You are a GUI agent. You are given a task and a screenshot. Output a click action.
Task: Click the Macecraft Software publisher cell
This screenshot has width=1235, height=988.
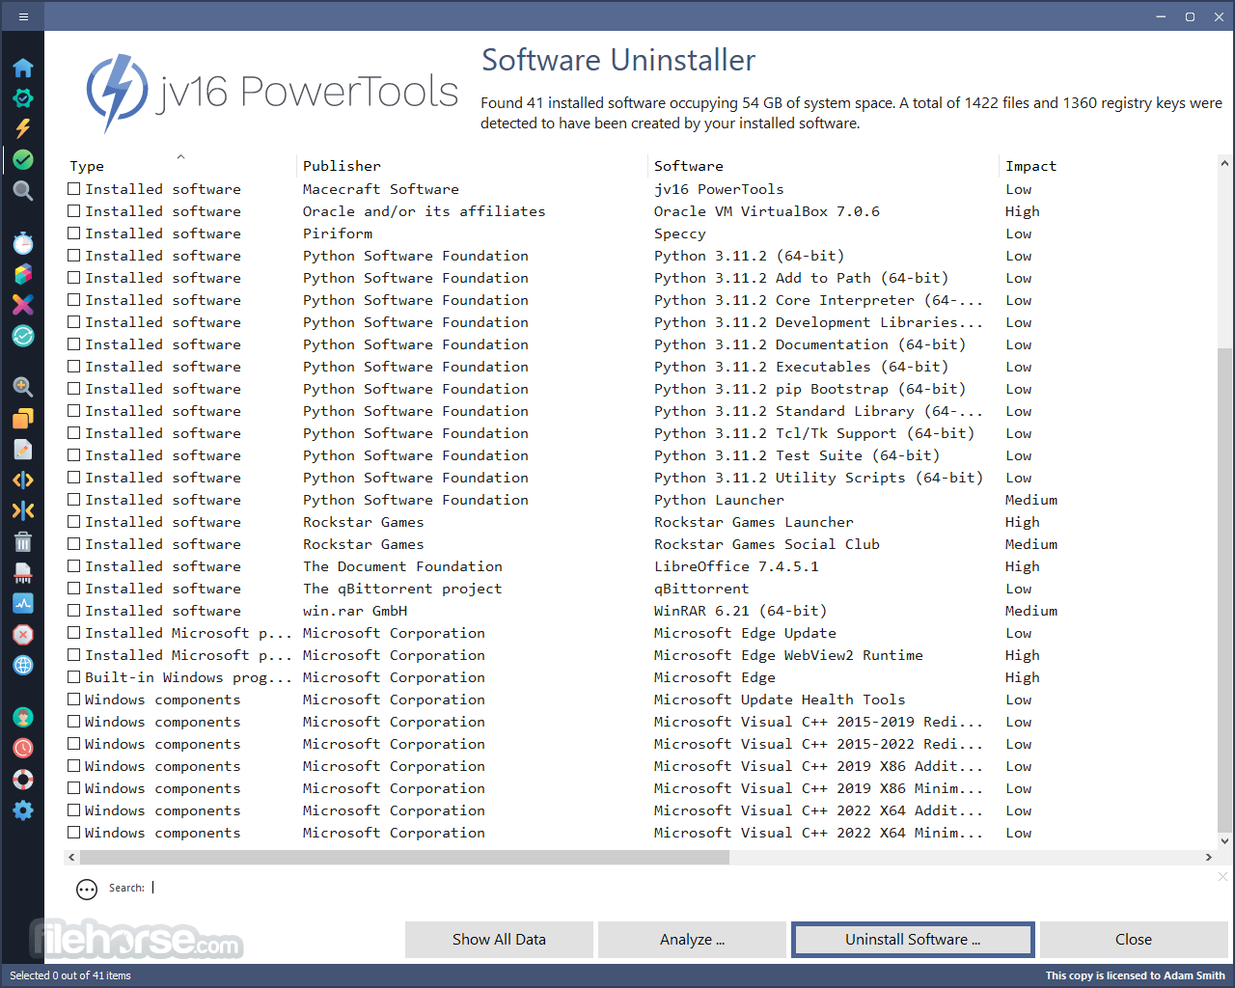pos(381,189)
